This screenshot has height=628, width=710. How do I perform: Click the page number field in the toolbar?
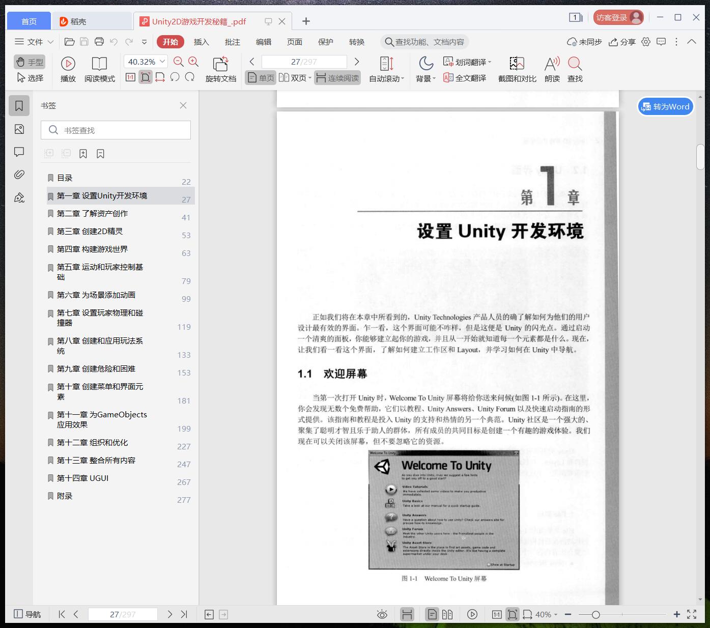[x=304, y=62]
